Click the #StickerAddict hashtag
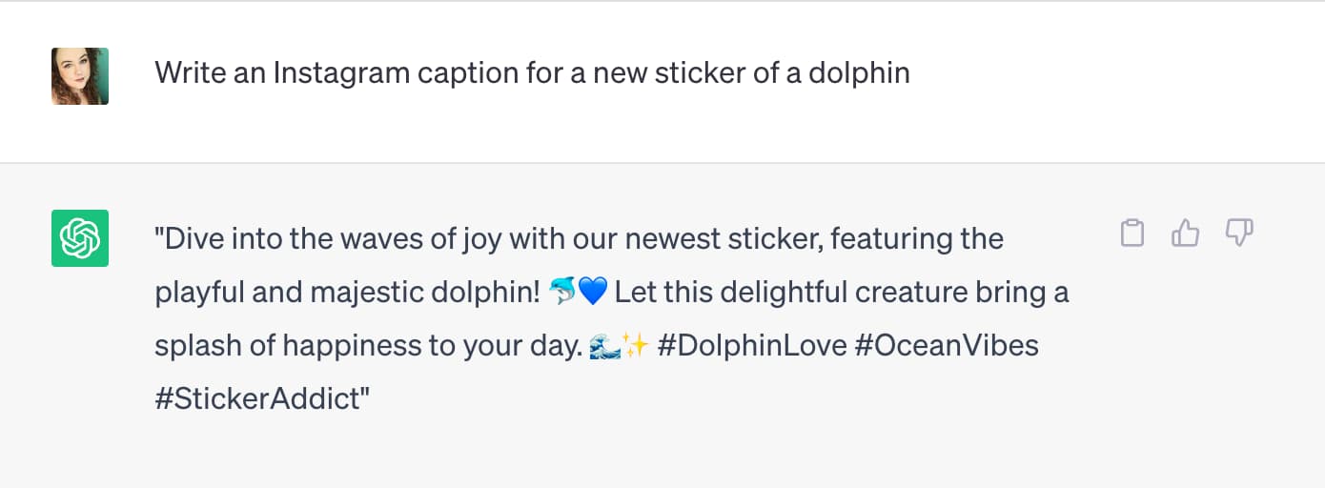The height and width of the screenshot is (488, 1325). click(x=261, y=398)
